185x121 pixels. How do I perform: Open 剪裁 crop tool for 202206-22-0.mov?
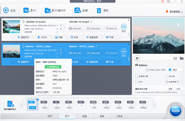(75, 37)
